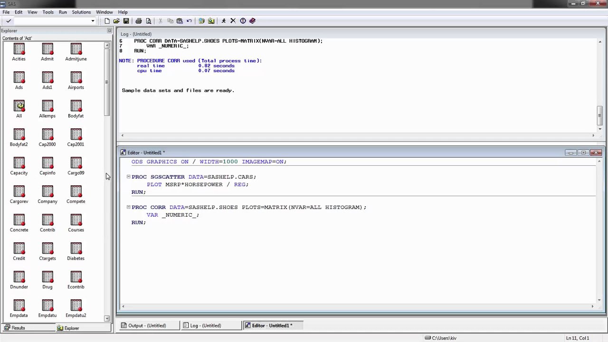Image resolution: width=608 pixels, height=342 pixels.
Task: Open the Help menu
Action: coord(123,12)
